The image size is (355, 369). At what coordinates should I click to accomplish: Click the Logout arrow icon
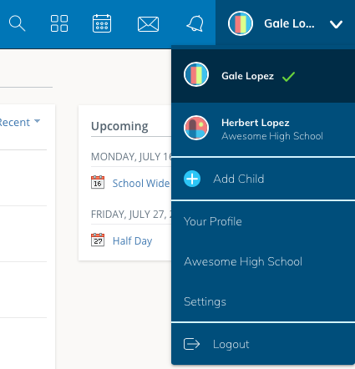(191, 344)
